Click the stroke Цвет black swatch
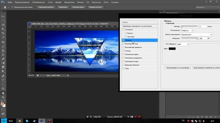The image size is (220, 123). coord(172,49)
